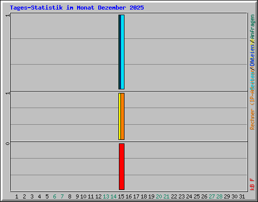Click the orange 'Rechner' legend label
The image size is (258, 202).
pyautogui.click(x=252, y=120)
